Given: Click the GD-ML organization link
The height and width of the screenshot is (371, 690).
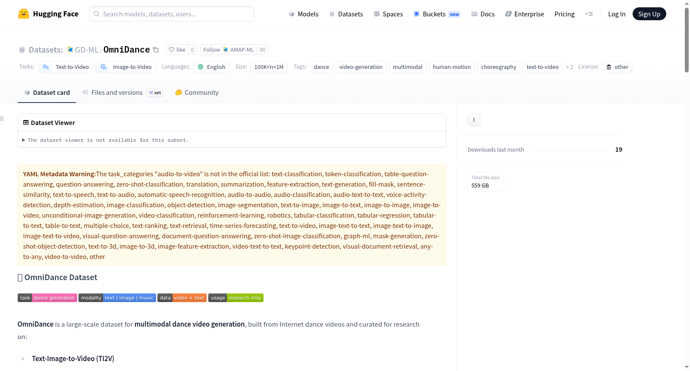Looking at the screenshot, I should pyautogui.click(x=87, y=50).
